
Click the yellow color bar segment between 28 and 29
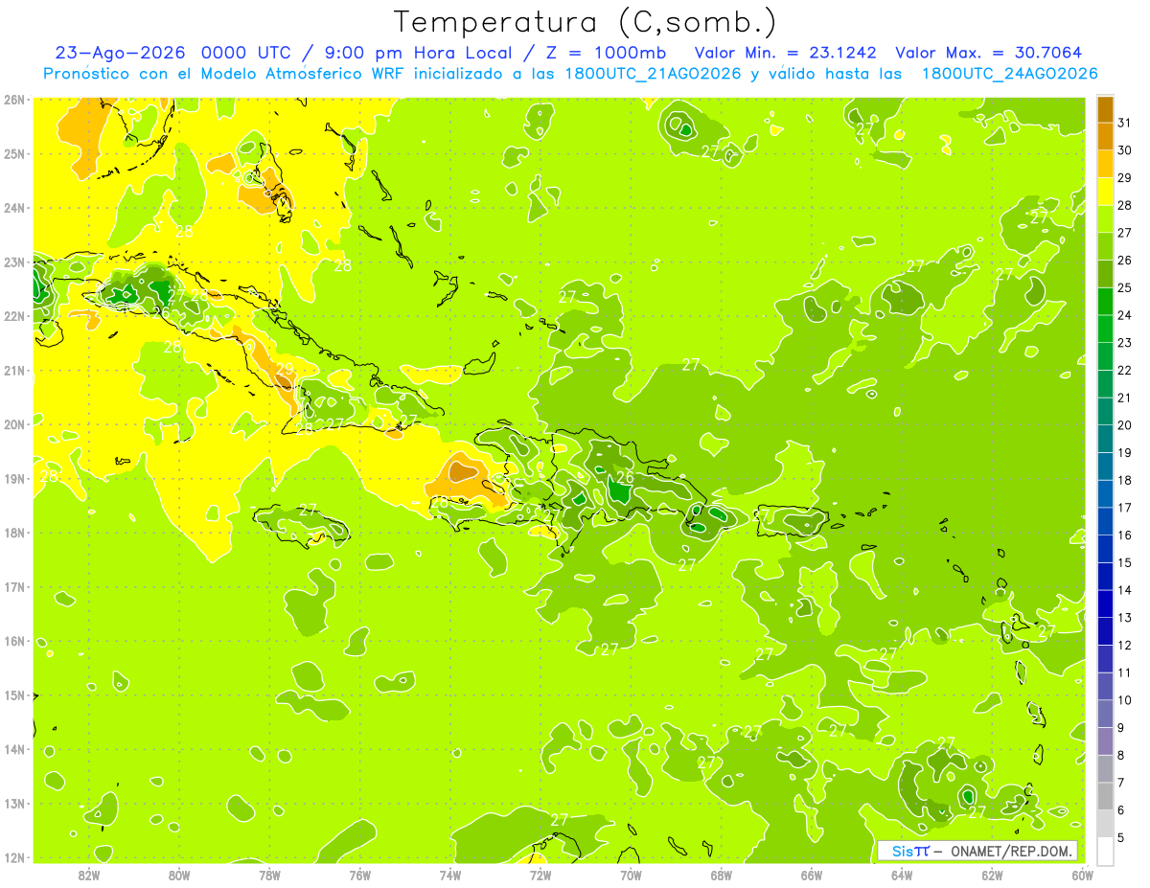(x=1105, y=192)
